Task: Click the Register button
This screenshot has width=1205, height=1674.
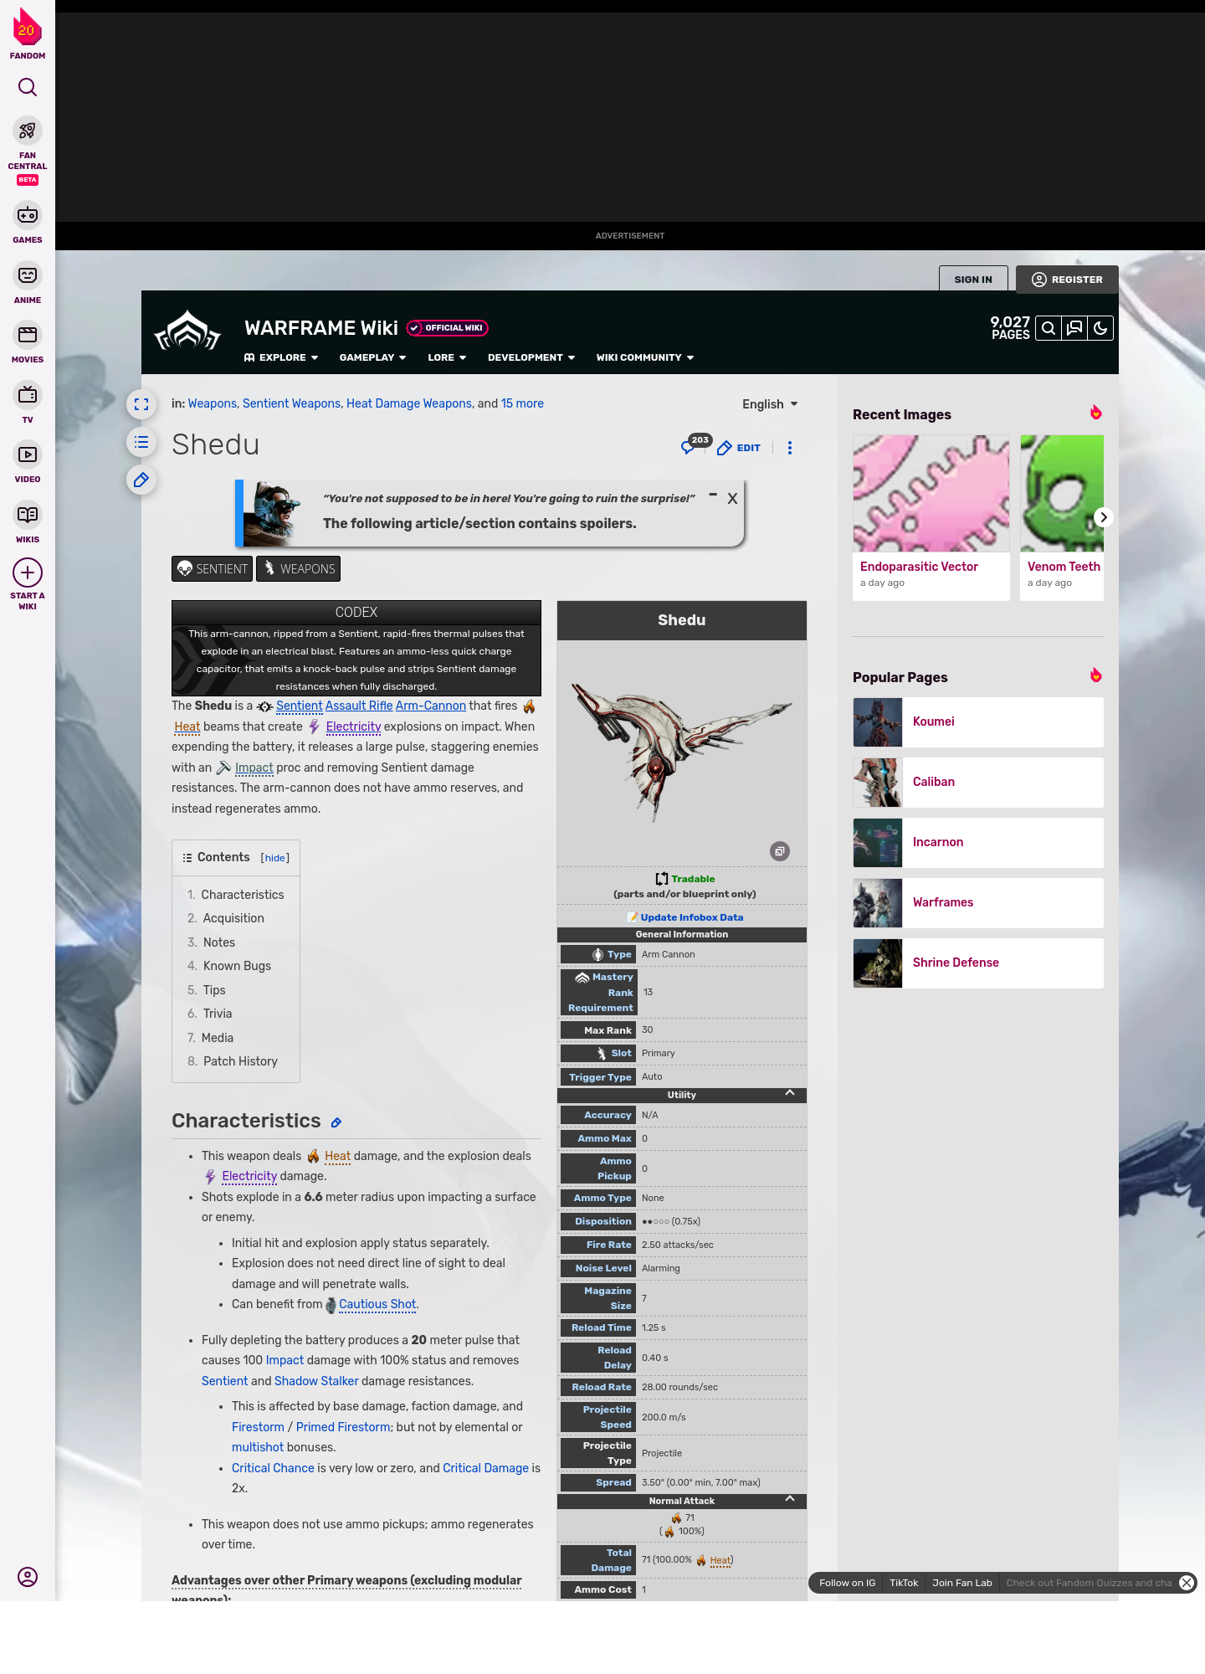Action: [x=1067, y=280]
